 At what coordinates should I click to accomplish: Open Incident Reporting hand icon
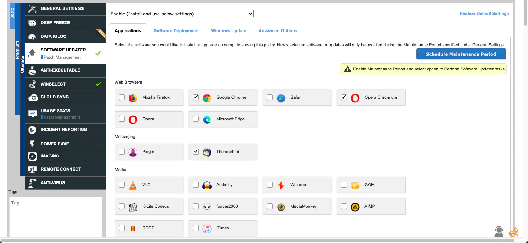33,130
